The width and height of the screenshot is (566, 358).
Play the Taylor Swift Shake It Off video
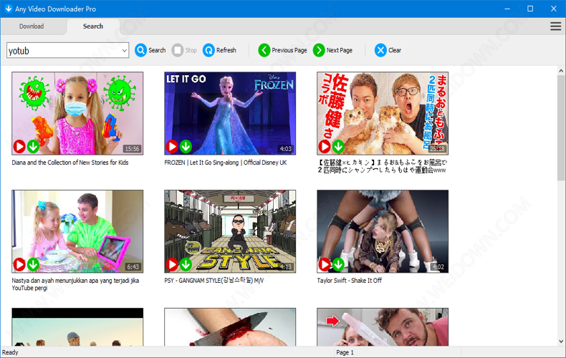pos(325,264)
